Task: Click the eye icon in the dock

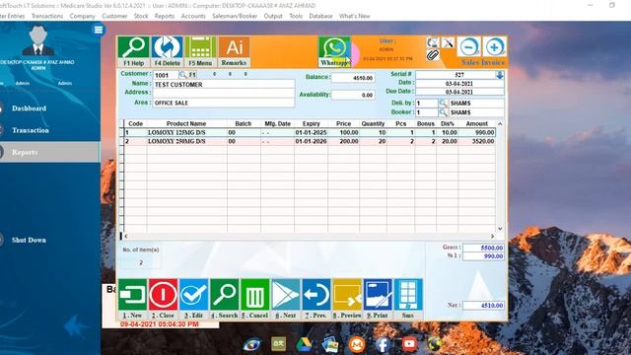Action: 252,344
